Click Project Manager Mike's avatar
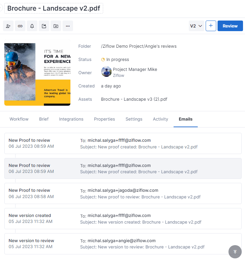The width and height of the screenshot is (245, 264). coord(106,72)
